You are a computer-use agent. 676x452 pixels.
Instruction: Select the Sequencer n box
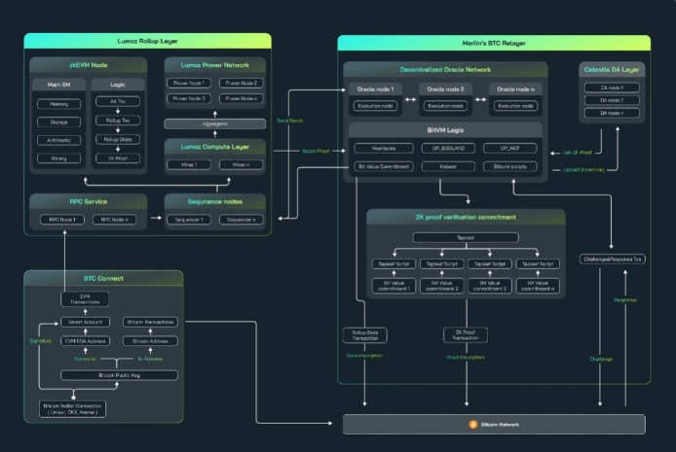(241, 220)
